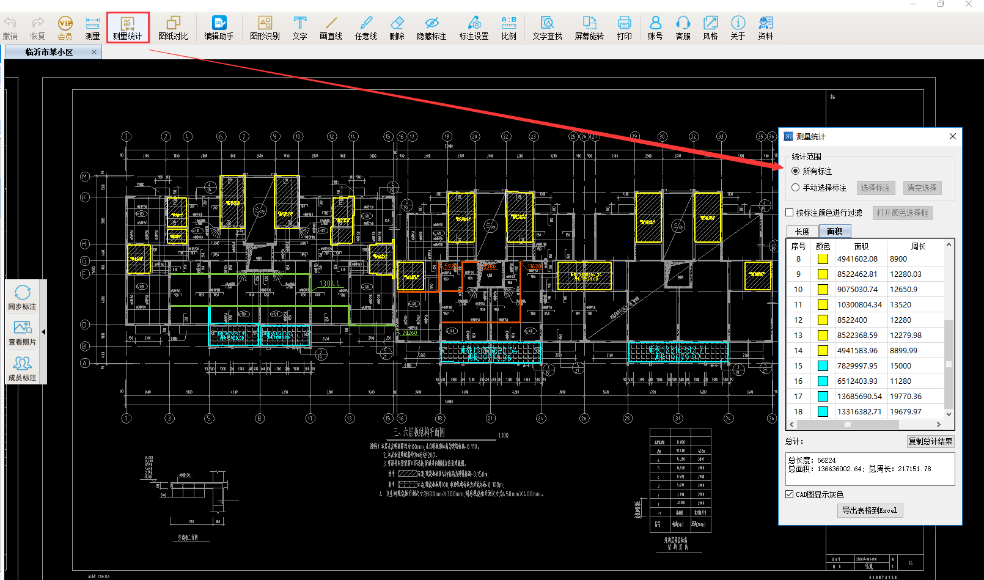Open the 文字查找 text search tool
The height and width of the screenshot is (580, 984).
(547, 28)
